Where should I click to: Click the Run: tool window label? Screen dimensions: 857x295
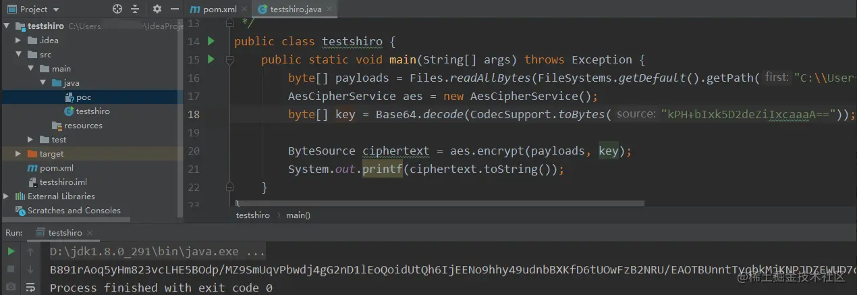tap(14, 233)
